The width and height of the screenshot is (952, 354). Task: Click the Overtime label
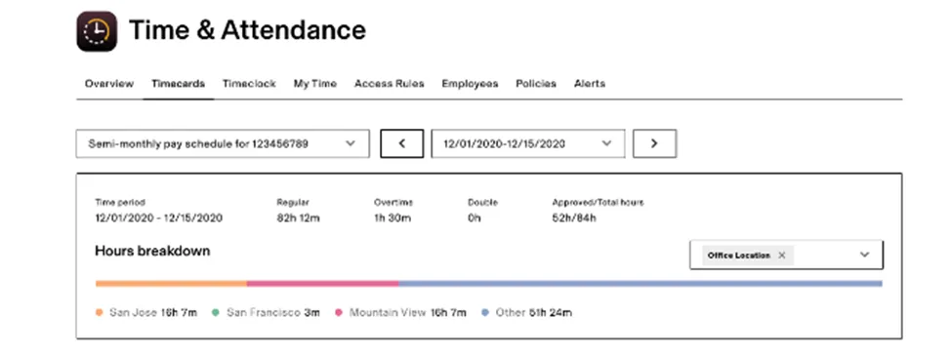(393, 203)
